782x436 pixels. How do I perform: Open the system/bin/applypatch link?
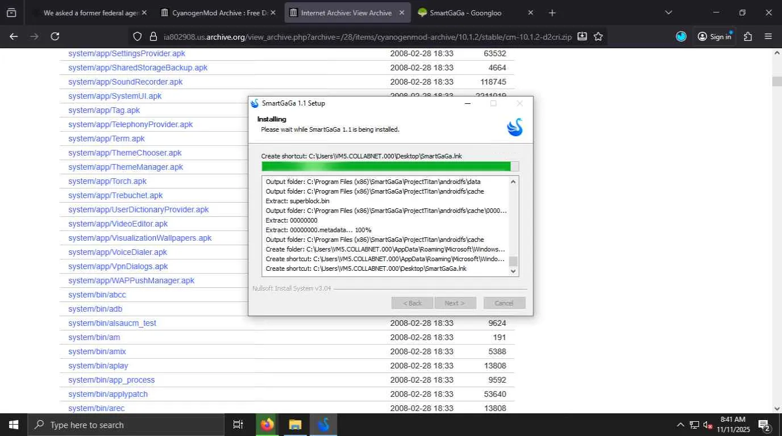point(108,394)
